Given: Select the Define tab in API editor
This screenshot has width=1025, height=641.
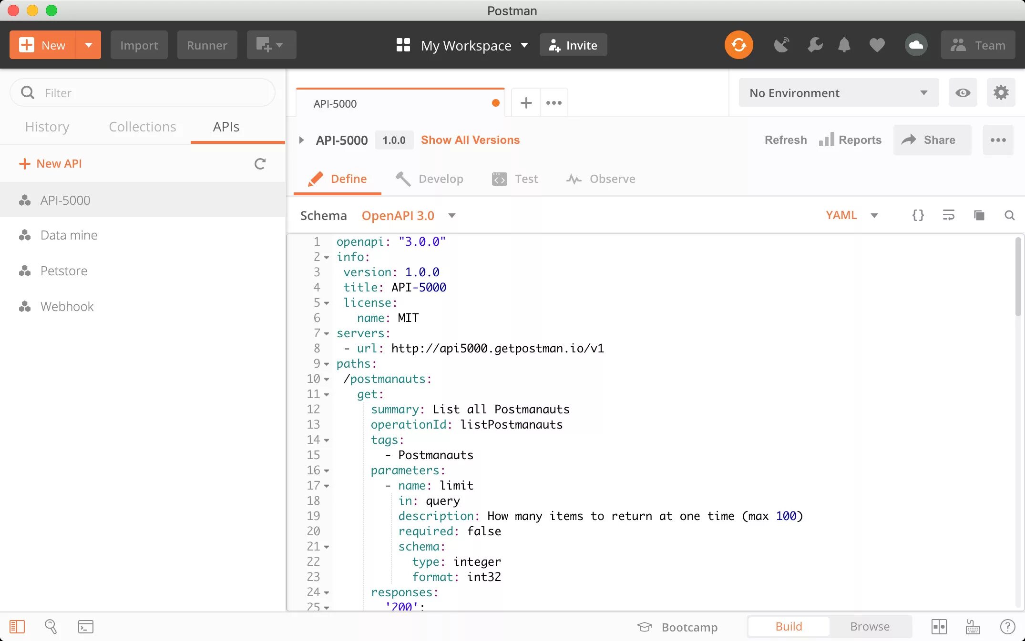Looking at the screenshot, I should click(x=348, y=178).
